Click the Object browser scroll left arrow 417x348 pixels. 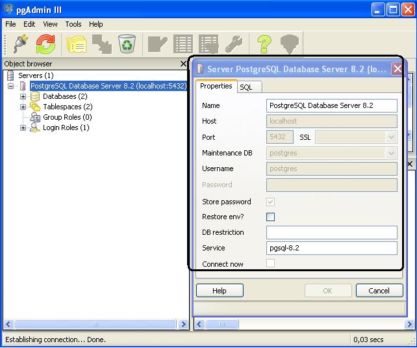coord(8,325)
